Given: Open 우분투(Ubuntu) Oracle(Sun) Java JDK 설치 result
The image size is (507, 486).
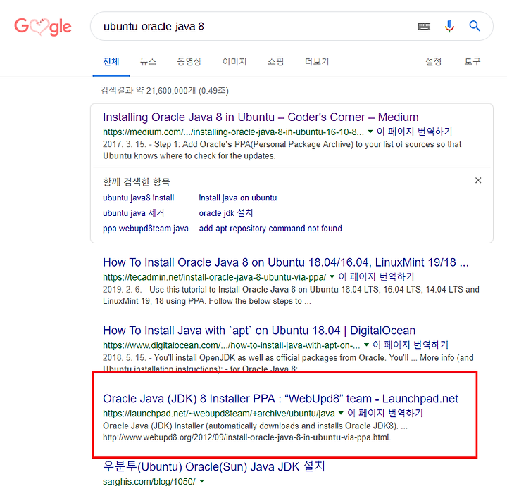Looking at the screenshot, I should tap(214, 466).
